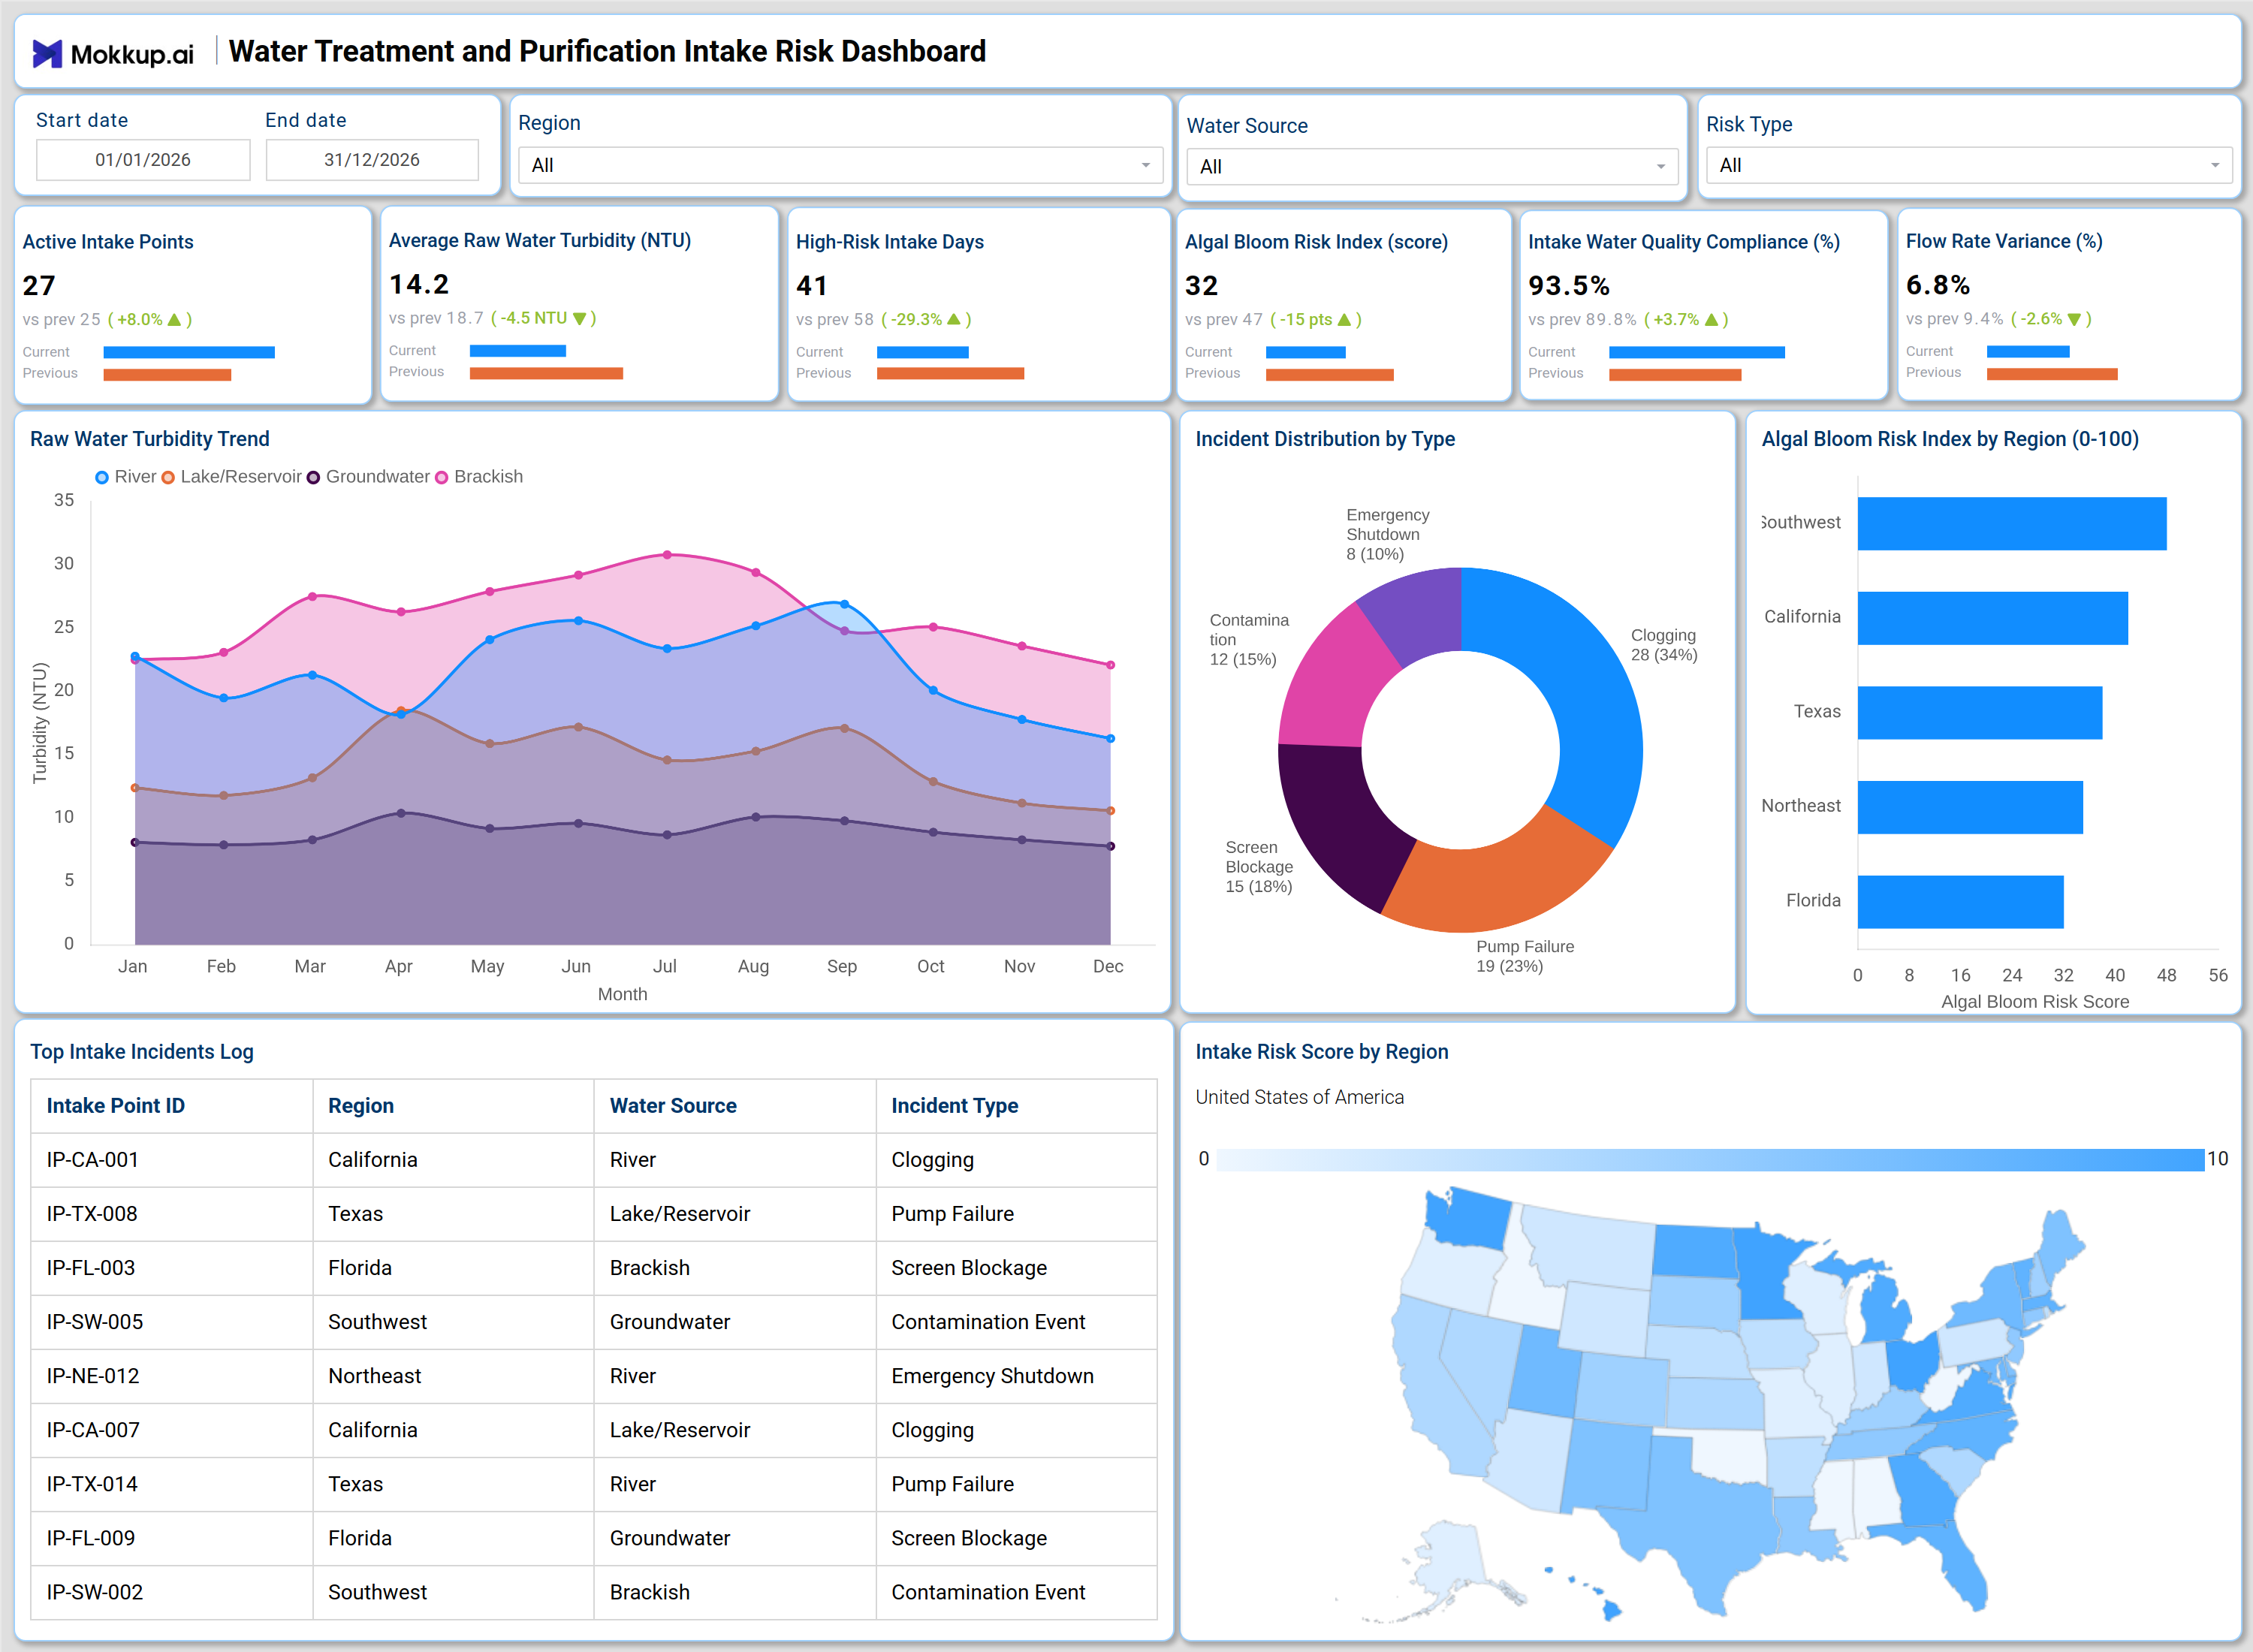Click the Incident Type column header
Screen dimensions: 2253x1652
click(1017, 1106)
